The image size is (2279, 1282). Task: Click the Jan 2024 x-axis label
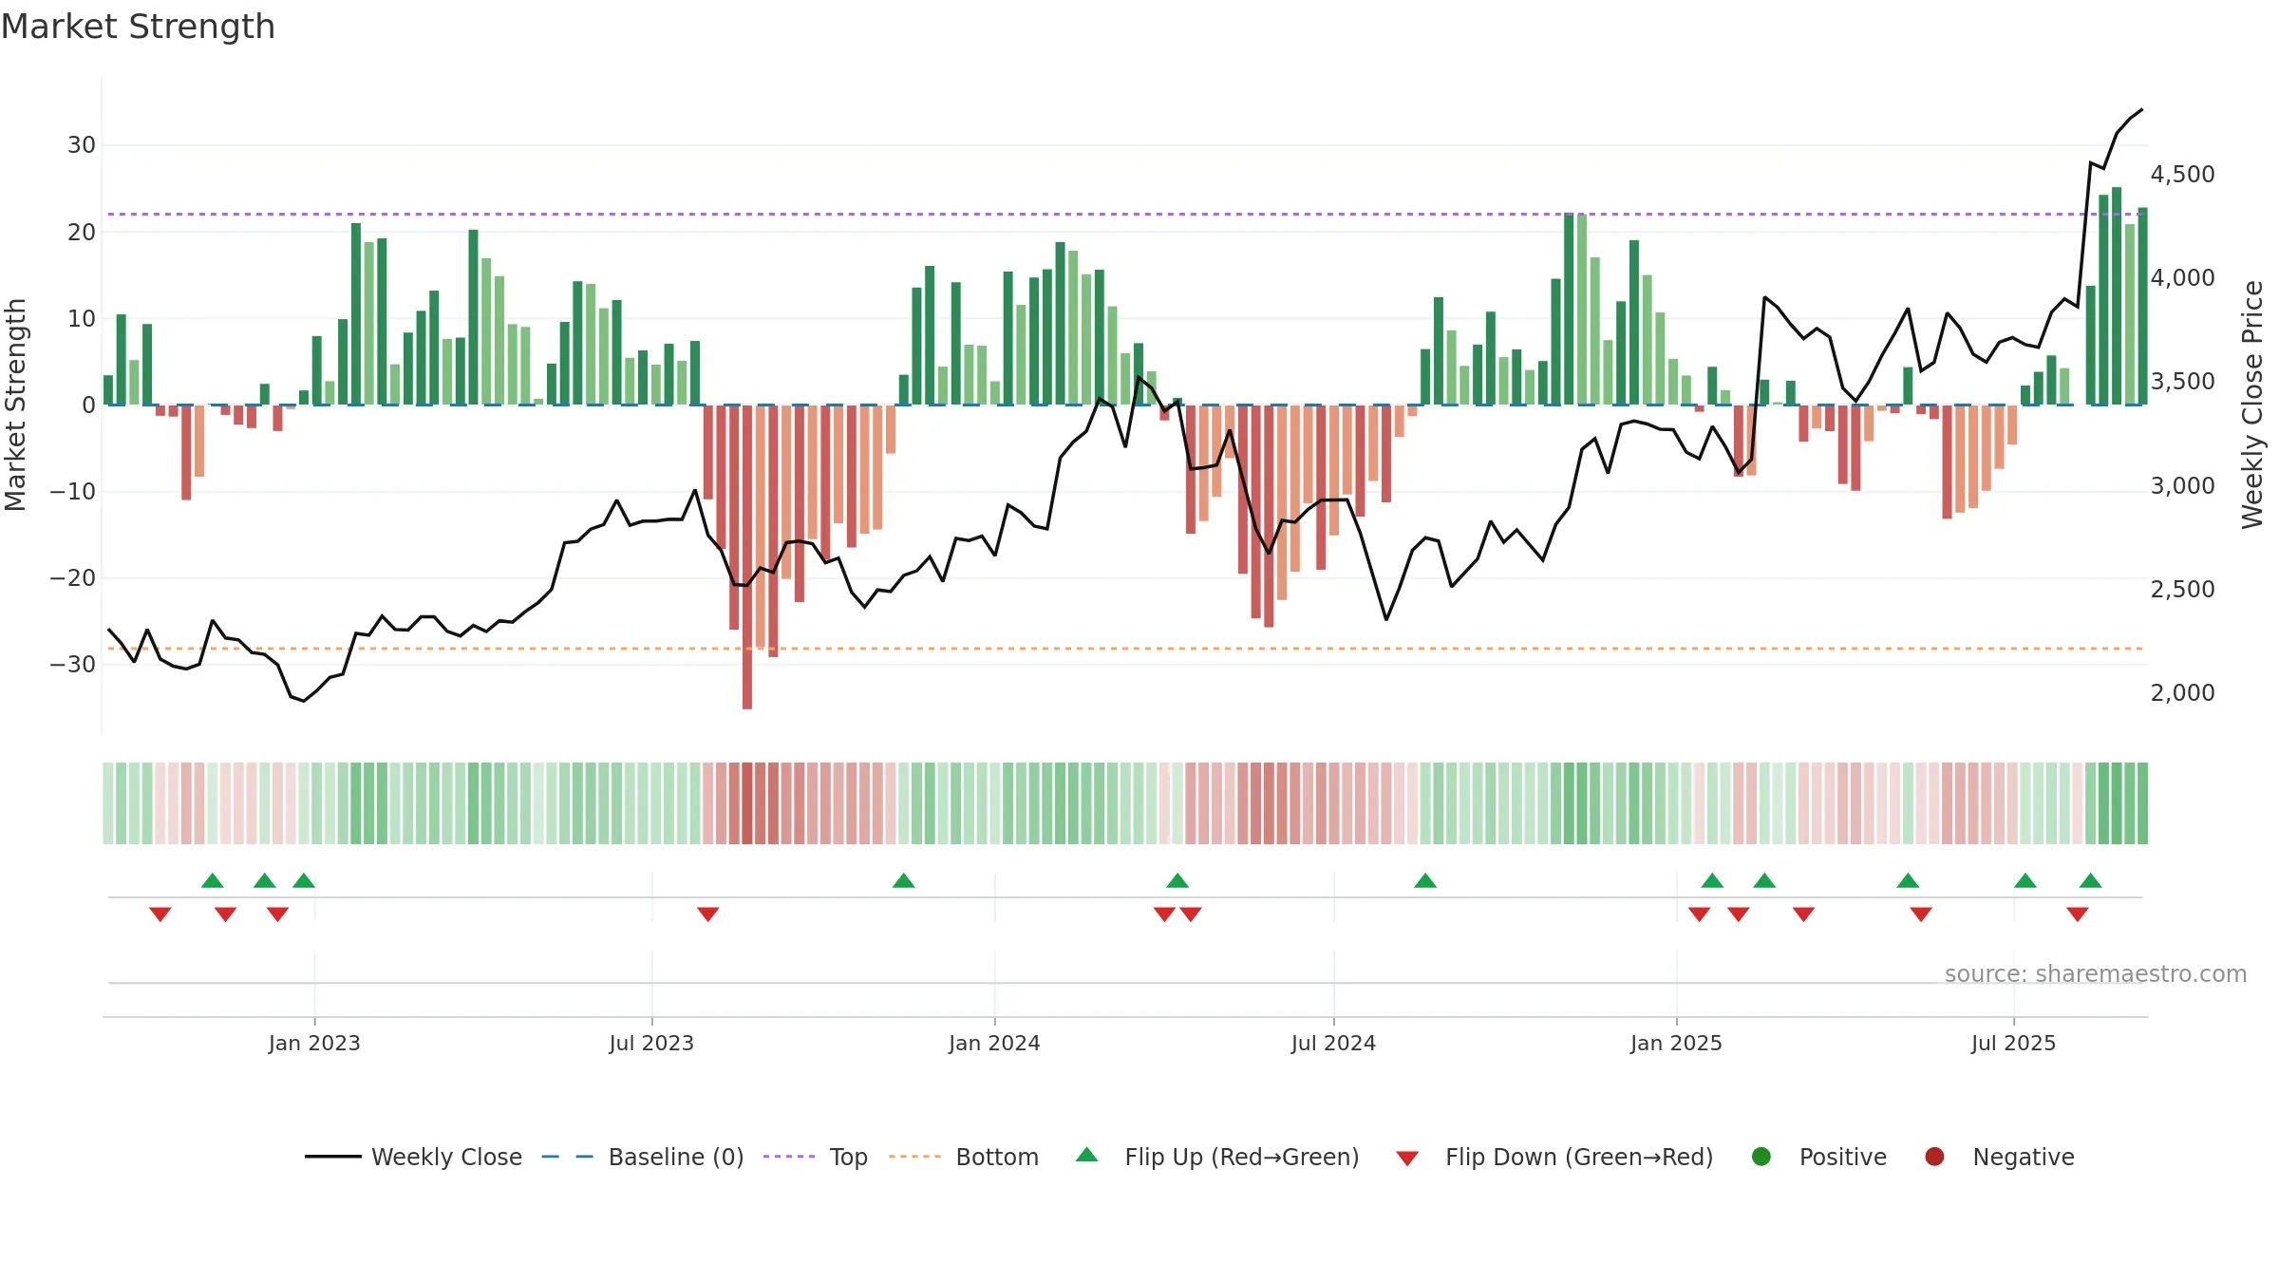(x=994, y=1043)
